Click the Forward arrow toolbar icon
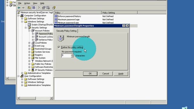Viewport: 194px width, 109px height. 23,8
